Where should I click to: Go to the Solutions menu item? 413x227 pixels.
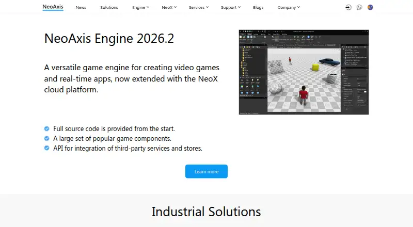[109, 7]
